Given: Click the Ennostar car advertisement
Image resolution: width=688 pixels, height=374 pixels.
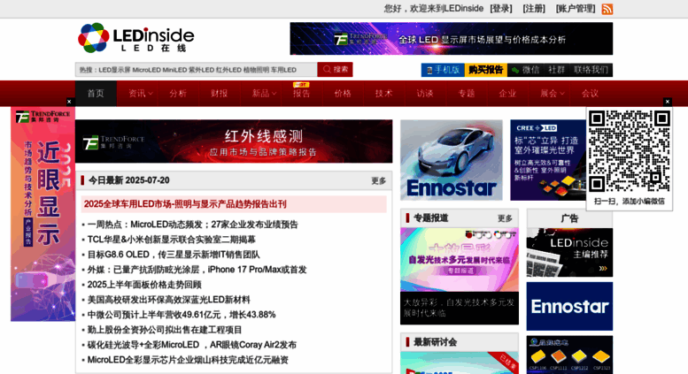Looking at the screenshot, I should [x=452, y=160].
